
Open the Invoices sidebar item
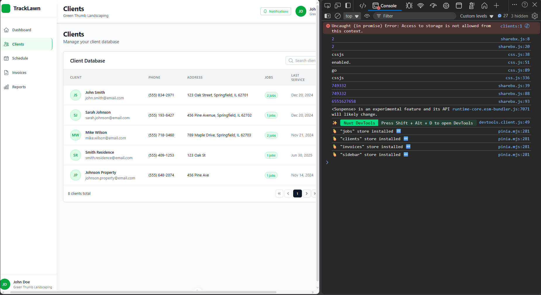tap(26, 73)
